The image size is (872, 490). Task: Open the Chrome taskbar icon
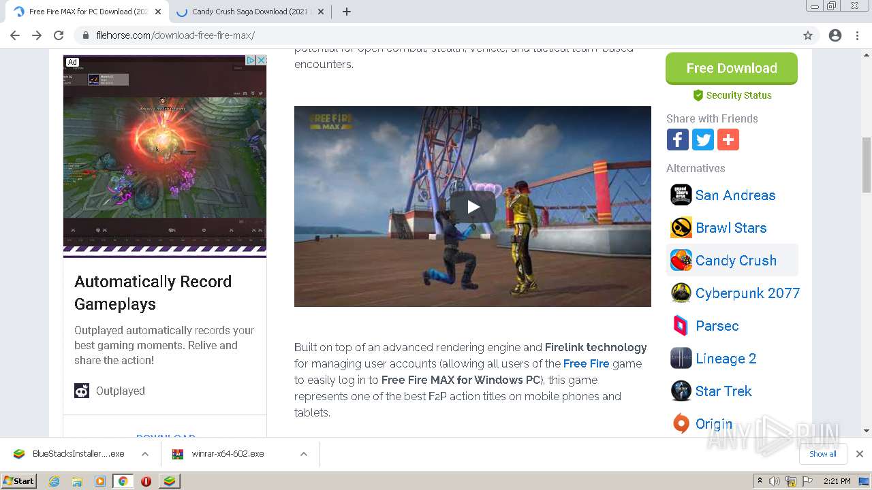(123, 481)
